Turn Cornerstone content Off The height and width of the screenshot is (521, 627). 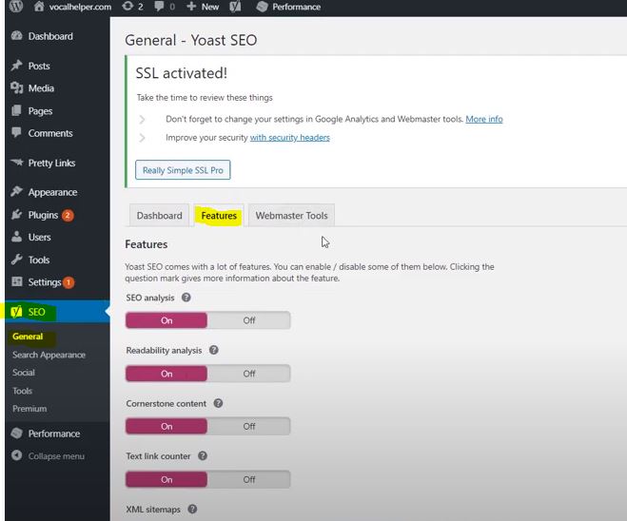(248, 426)
